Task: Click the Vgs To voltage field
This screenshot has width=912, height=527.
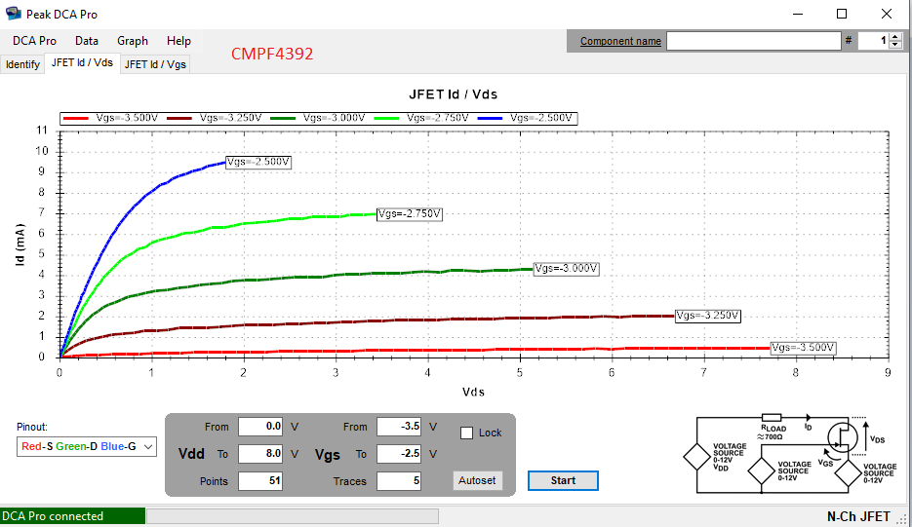Action: pos(399,454)
